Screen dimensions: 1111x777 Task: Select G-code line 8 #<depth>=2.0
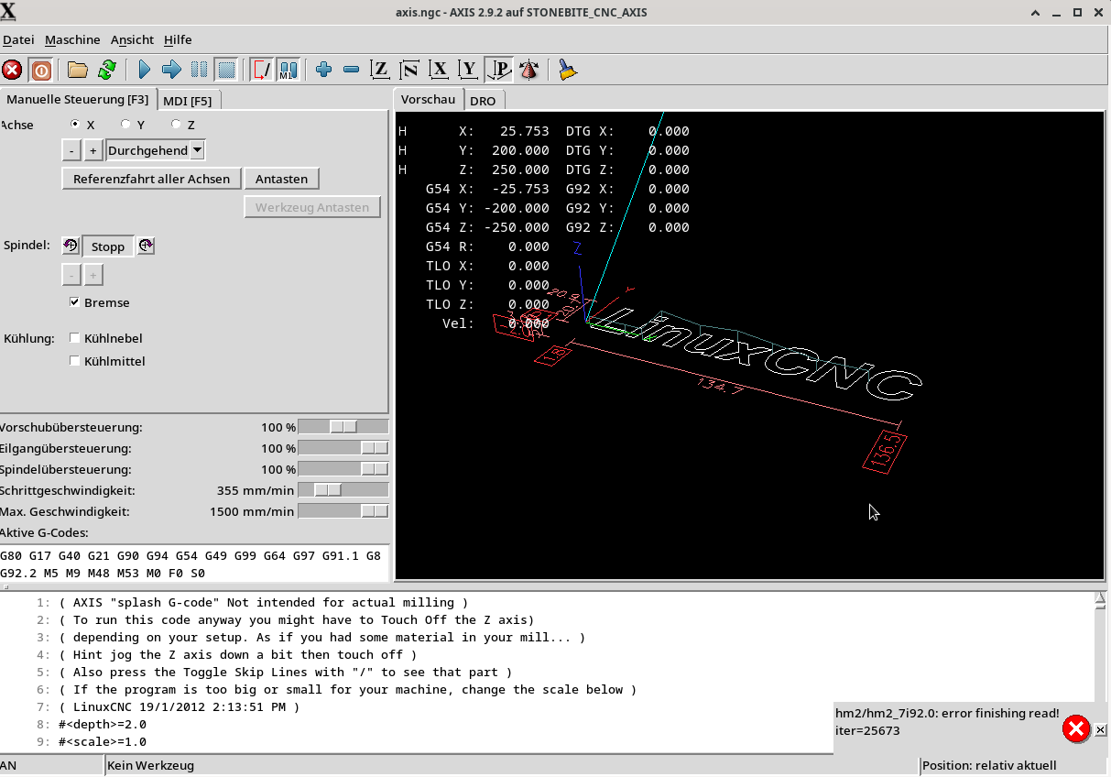click(102, 725)
